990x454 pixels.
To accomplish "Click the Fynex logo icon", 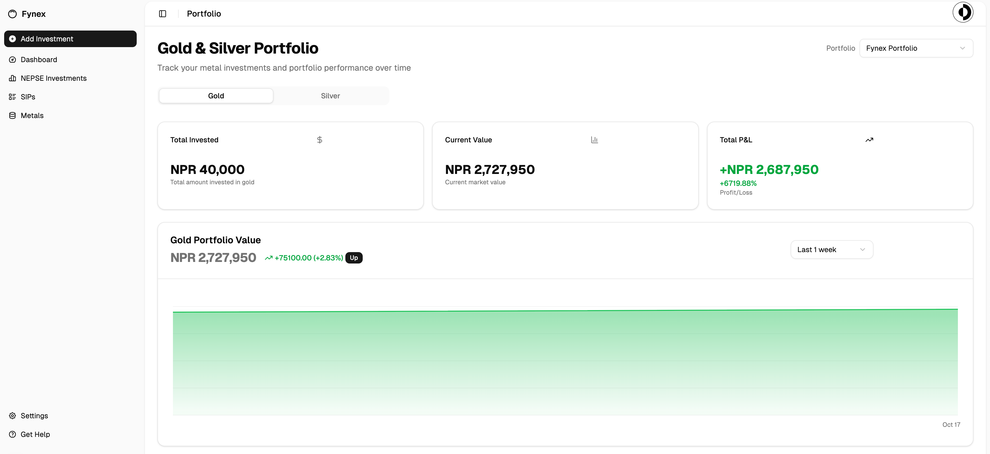I will point(12,14).
